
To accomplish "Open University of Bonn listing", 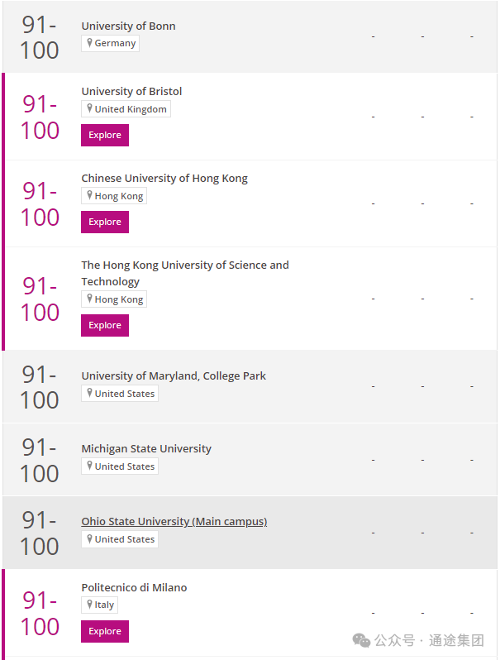I will [128, 26].
